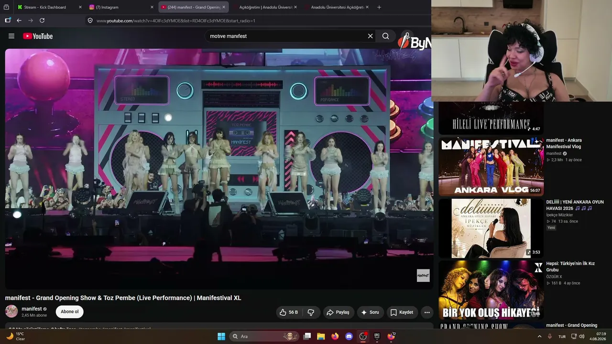Open the manifest channel name link
The height and width of the screenshot is (344, 612).
(x=32, y=309)
